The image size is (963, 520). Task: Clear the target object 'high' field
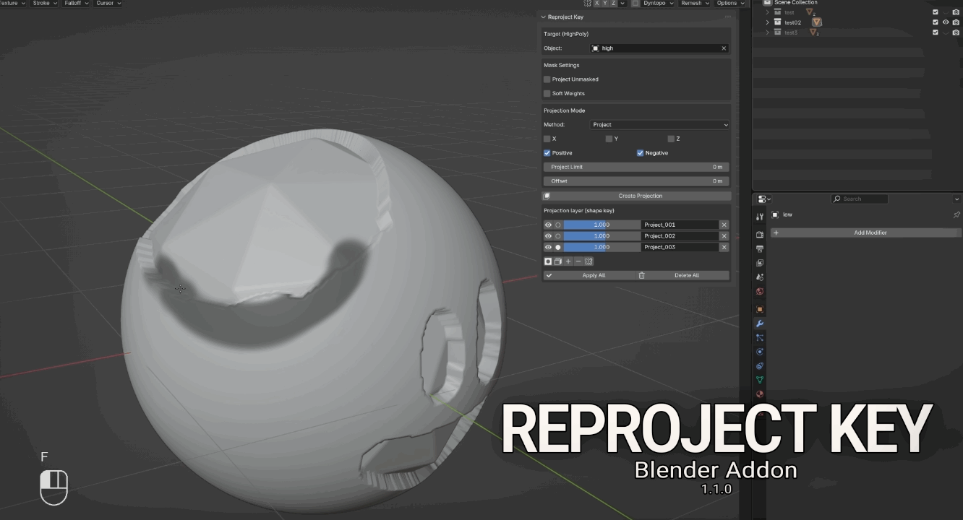pyautogui.click(x=724, y=48)
